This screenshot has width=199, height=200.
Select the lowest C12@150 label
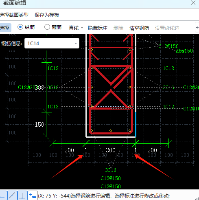111,186
